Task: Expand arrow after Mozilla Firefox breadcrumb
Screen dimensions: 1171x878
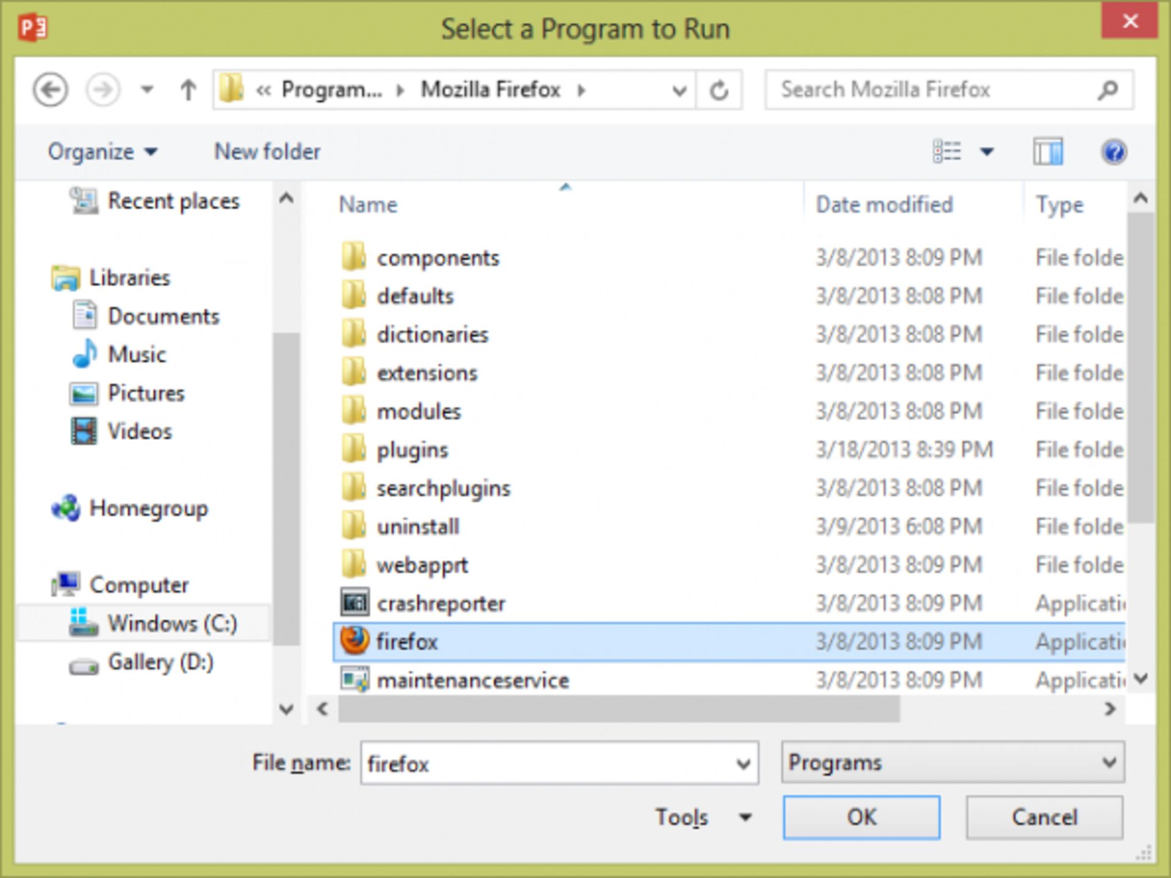Action: [581, 90]
